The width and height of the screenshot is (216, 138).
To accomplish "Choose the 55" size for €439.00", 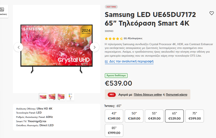I will (x=154, y=116).
